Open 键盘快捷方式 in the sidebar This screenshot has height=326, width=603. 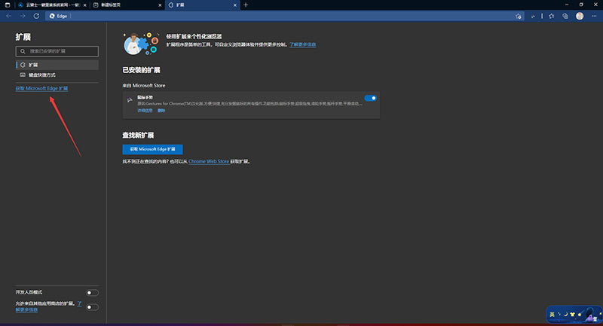[x=57, y=75]
